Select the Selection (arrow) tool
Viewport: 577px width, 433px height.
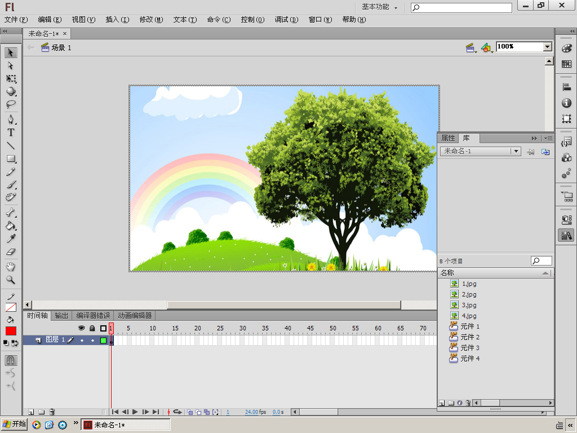tap(11, 52)
